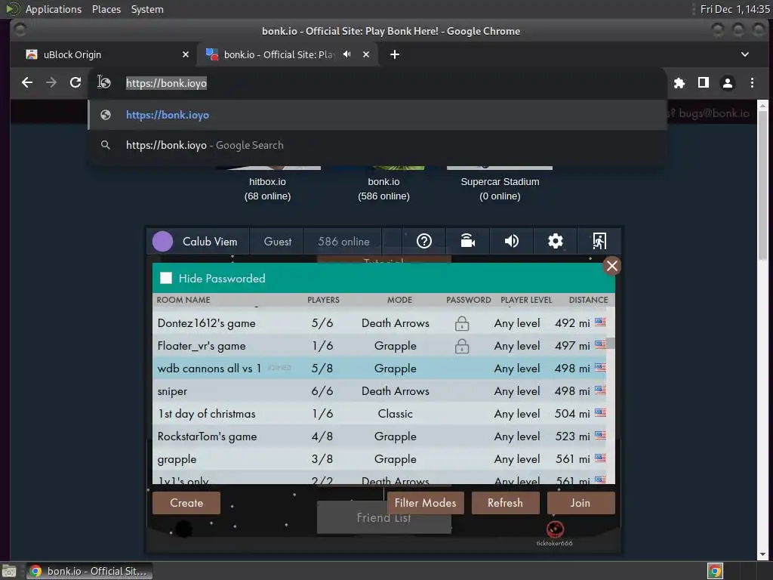Viewport: 773px width, 580px height.
Task: Sort by the ROOM NAME column header
Action: [x=183, y=300]
